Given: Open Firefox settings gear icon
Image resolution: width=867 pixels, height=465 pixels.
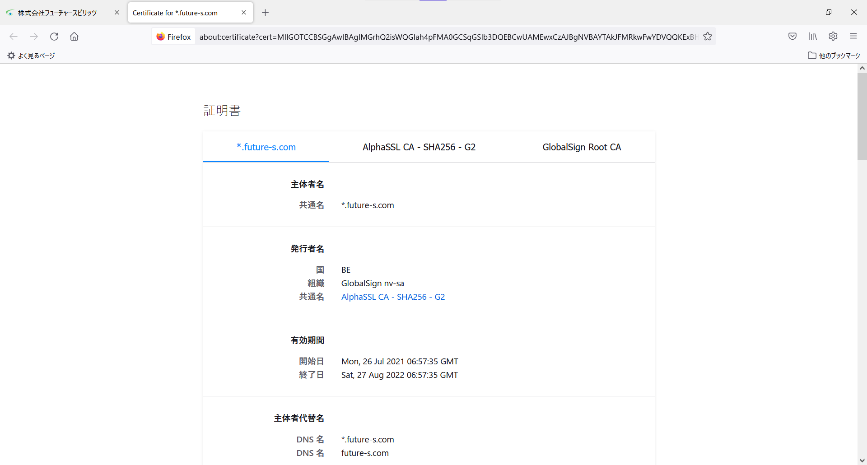Looking at the screenshot, I should pyautogui.click(x=833, y=36).
